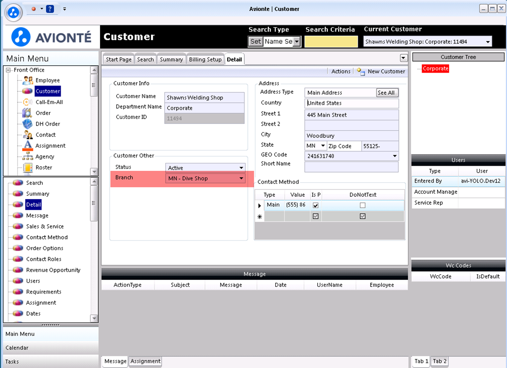
Task: Open the Assignment letter-A icon
Action: coord(28,146)
